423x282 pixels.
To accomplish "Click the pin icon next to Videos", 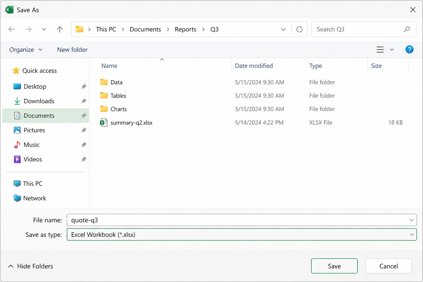I will tap(84, 159).
